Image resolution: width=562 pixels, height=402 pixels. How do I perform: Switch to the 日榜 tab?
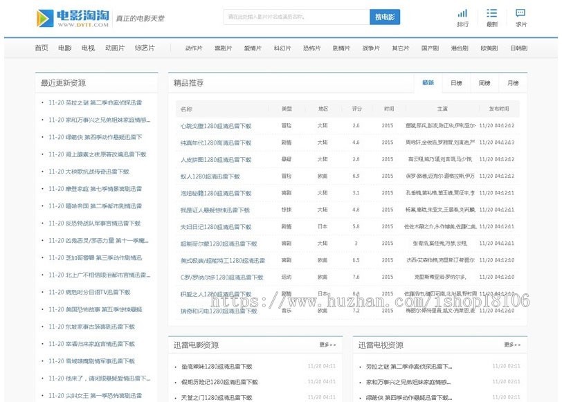(x=456, y=83)
